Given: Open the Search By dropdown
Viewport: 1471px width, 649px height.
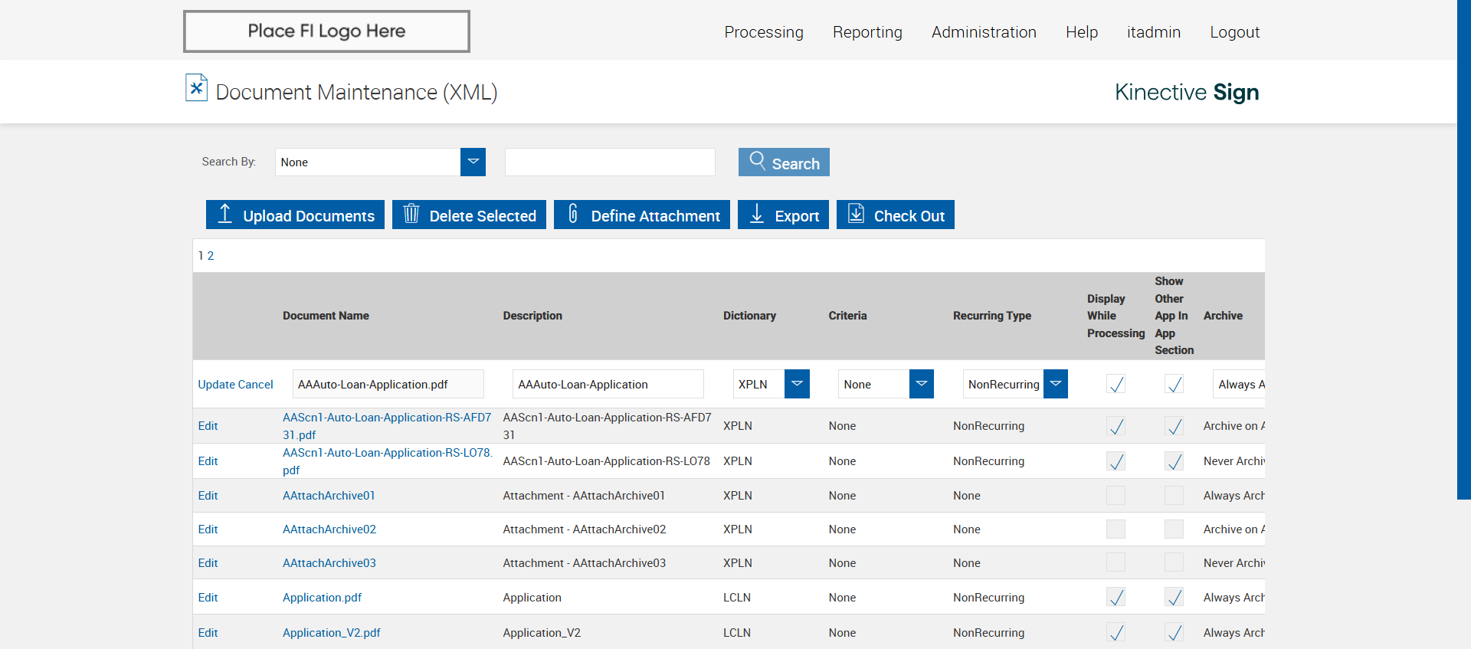Looking at the screenshot, I should point(473,162).
